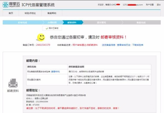Viewport: 164px width, 113px height.
Task: Open the 核验点地址 tab
Action: 30,13
